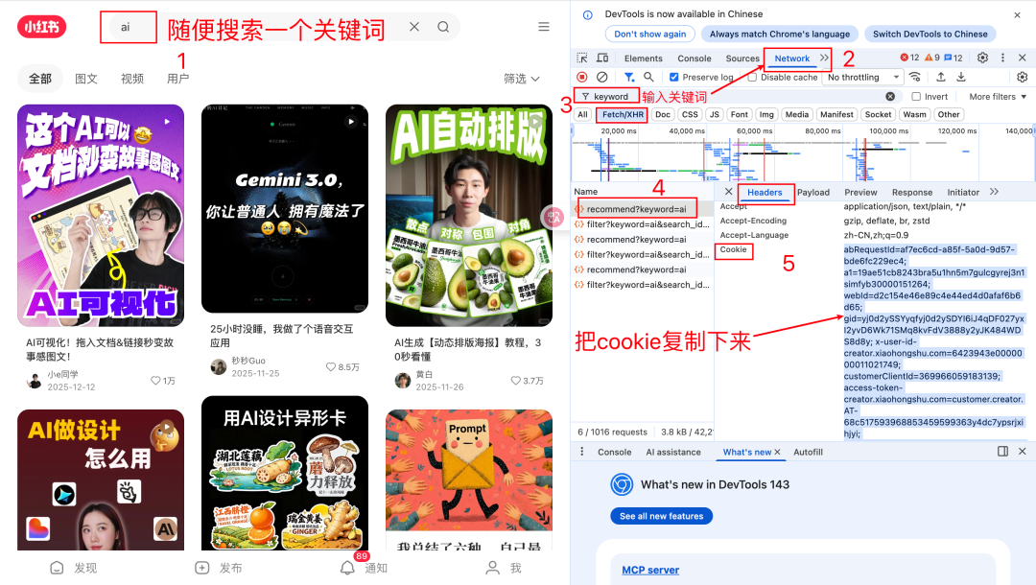Click the export HAR download icon
1036x585 pixels.
961,78
